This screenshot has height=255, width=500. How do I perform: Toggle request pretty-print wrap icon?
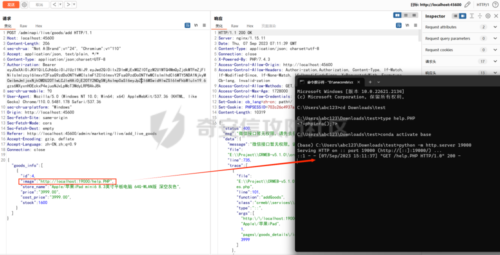coord(187,25)
